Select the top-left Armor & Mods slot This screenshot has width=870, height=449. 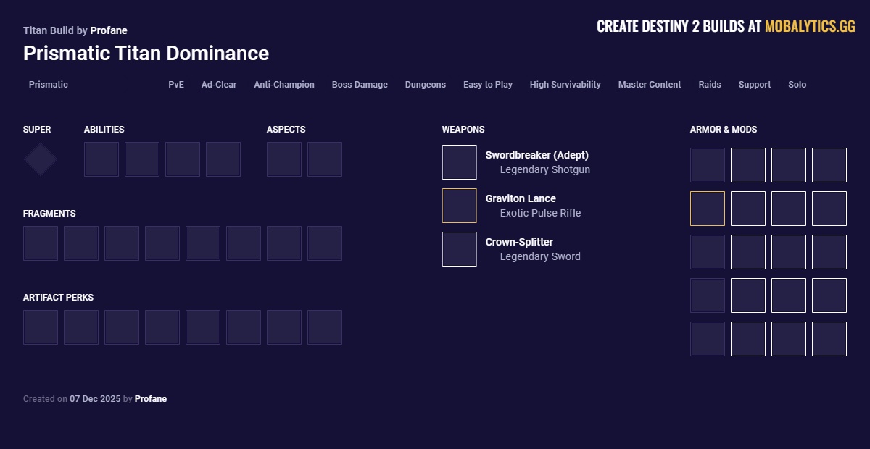pos(707,164)
